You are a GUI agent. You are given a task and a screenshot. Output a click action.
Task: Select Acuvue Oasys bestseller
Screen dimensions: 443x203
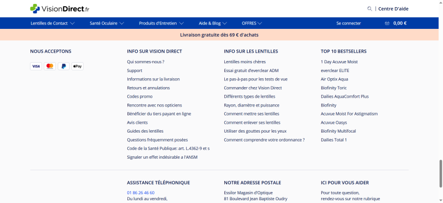pos(334,123)
